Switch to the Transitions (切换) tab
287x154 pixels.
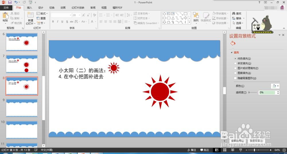52,8
